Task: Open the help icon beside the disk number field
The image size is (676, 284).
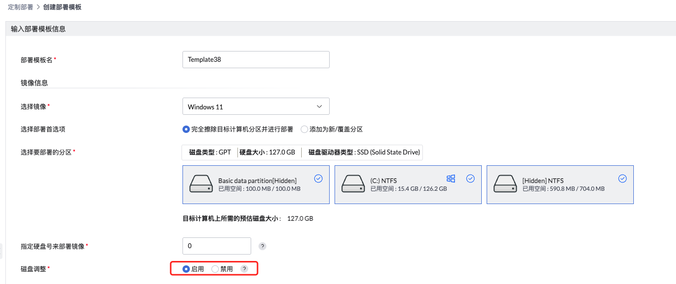Action: click(x=262, y=246)
